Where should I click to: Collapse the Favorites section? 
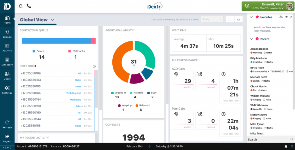pos(251,17)
